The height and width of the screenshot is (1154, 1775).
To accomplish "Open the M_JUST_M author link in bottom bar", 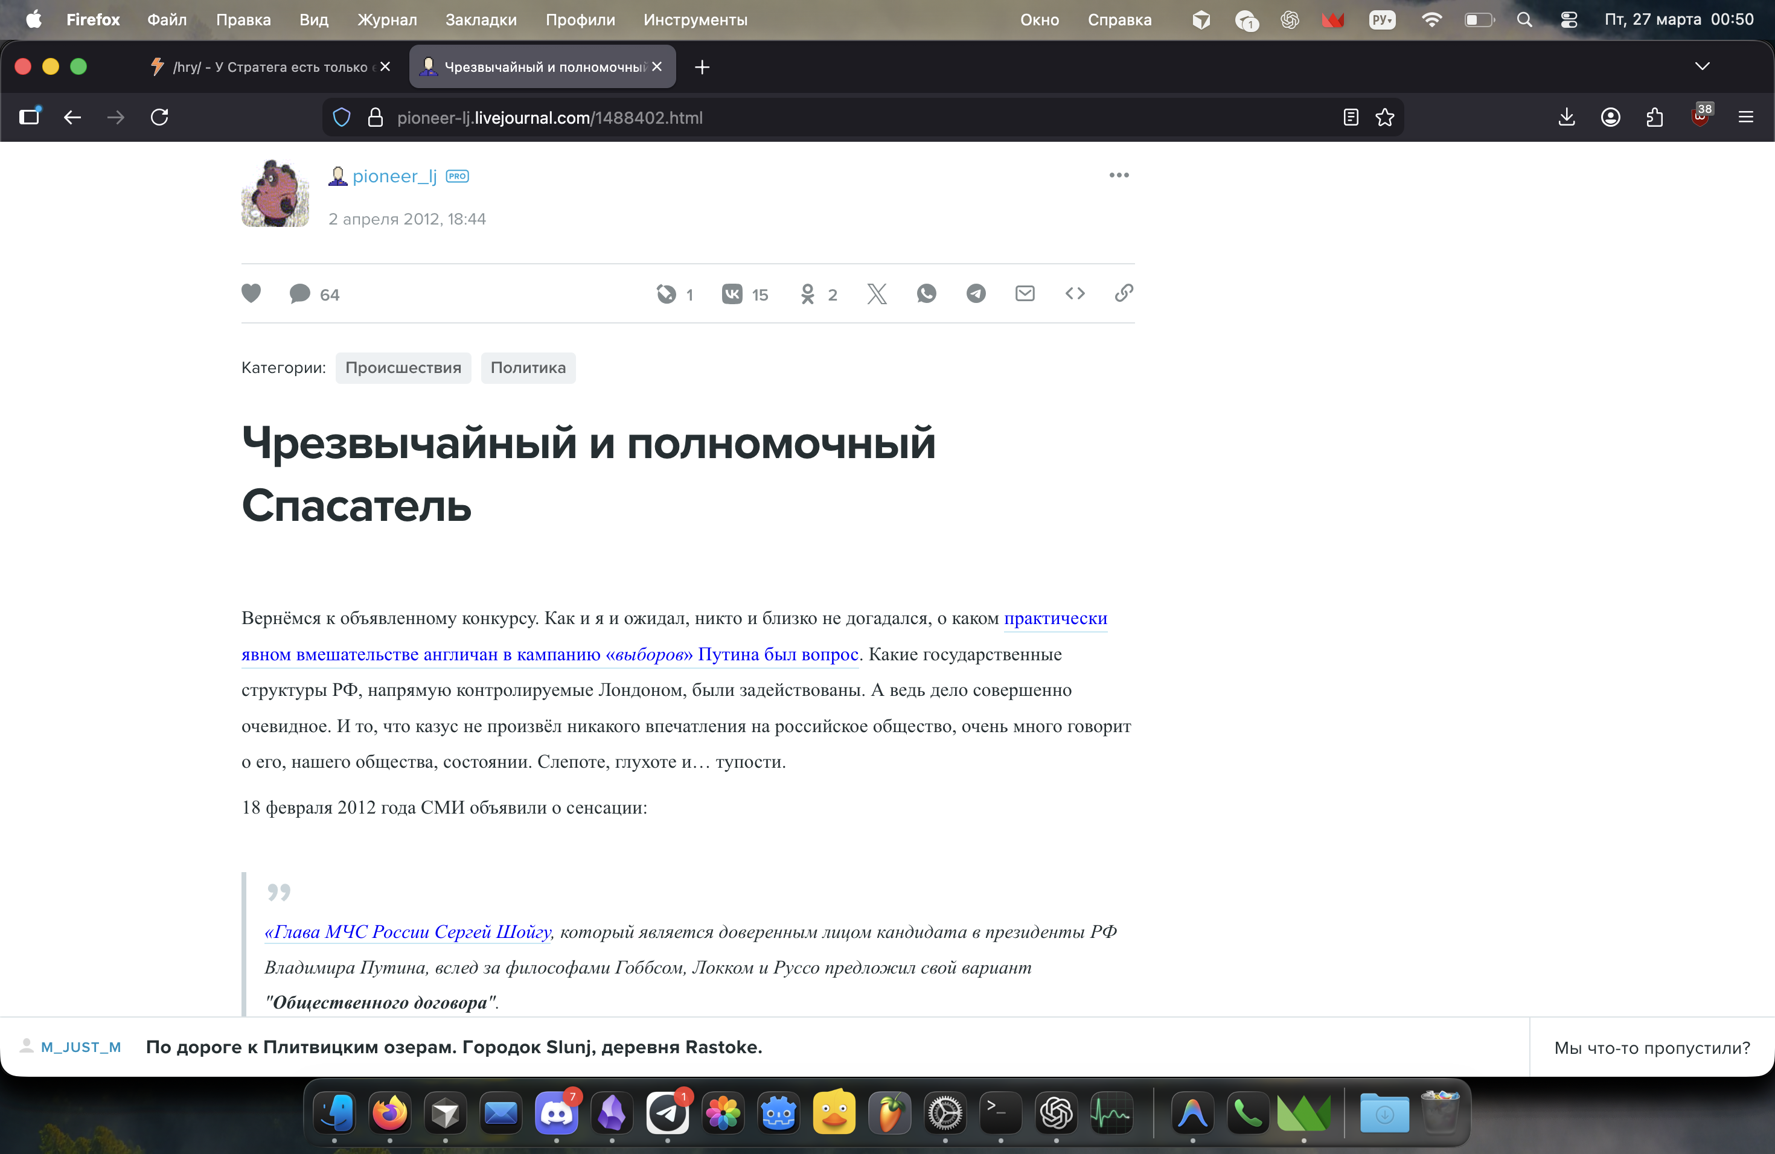I will click(x=80, y=1047).
